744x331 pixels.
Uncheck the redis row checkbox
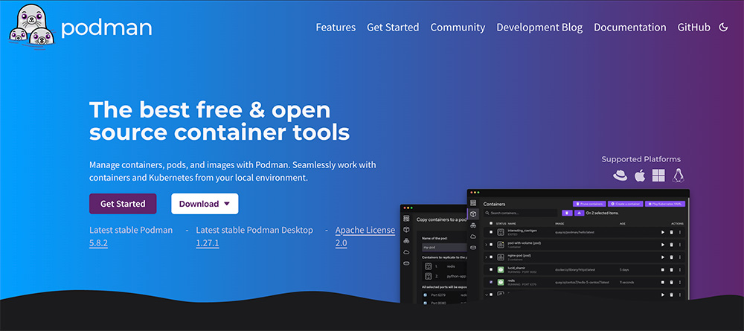491,282
